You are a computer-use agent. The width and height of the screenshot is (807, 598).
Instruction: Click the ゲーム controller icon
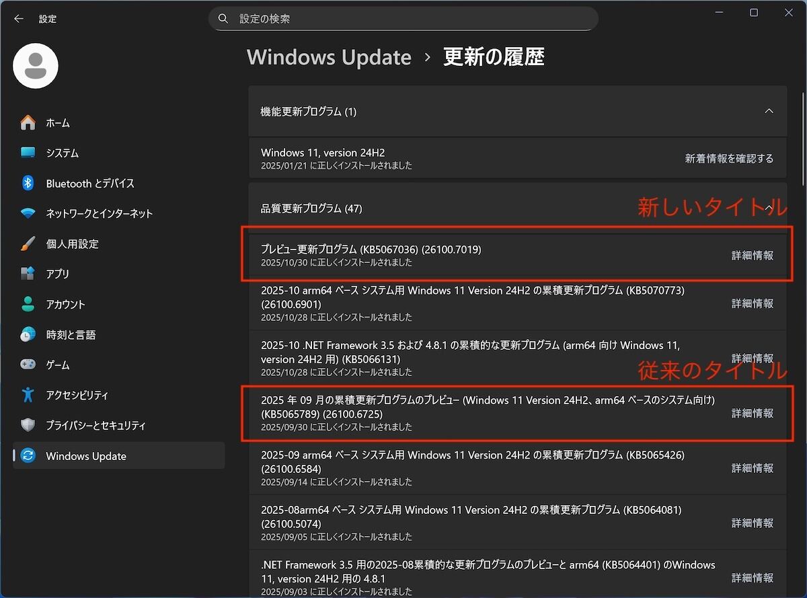pos(28,365)
